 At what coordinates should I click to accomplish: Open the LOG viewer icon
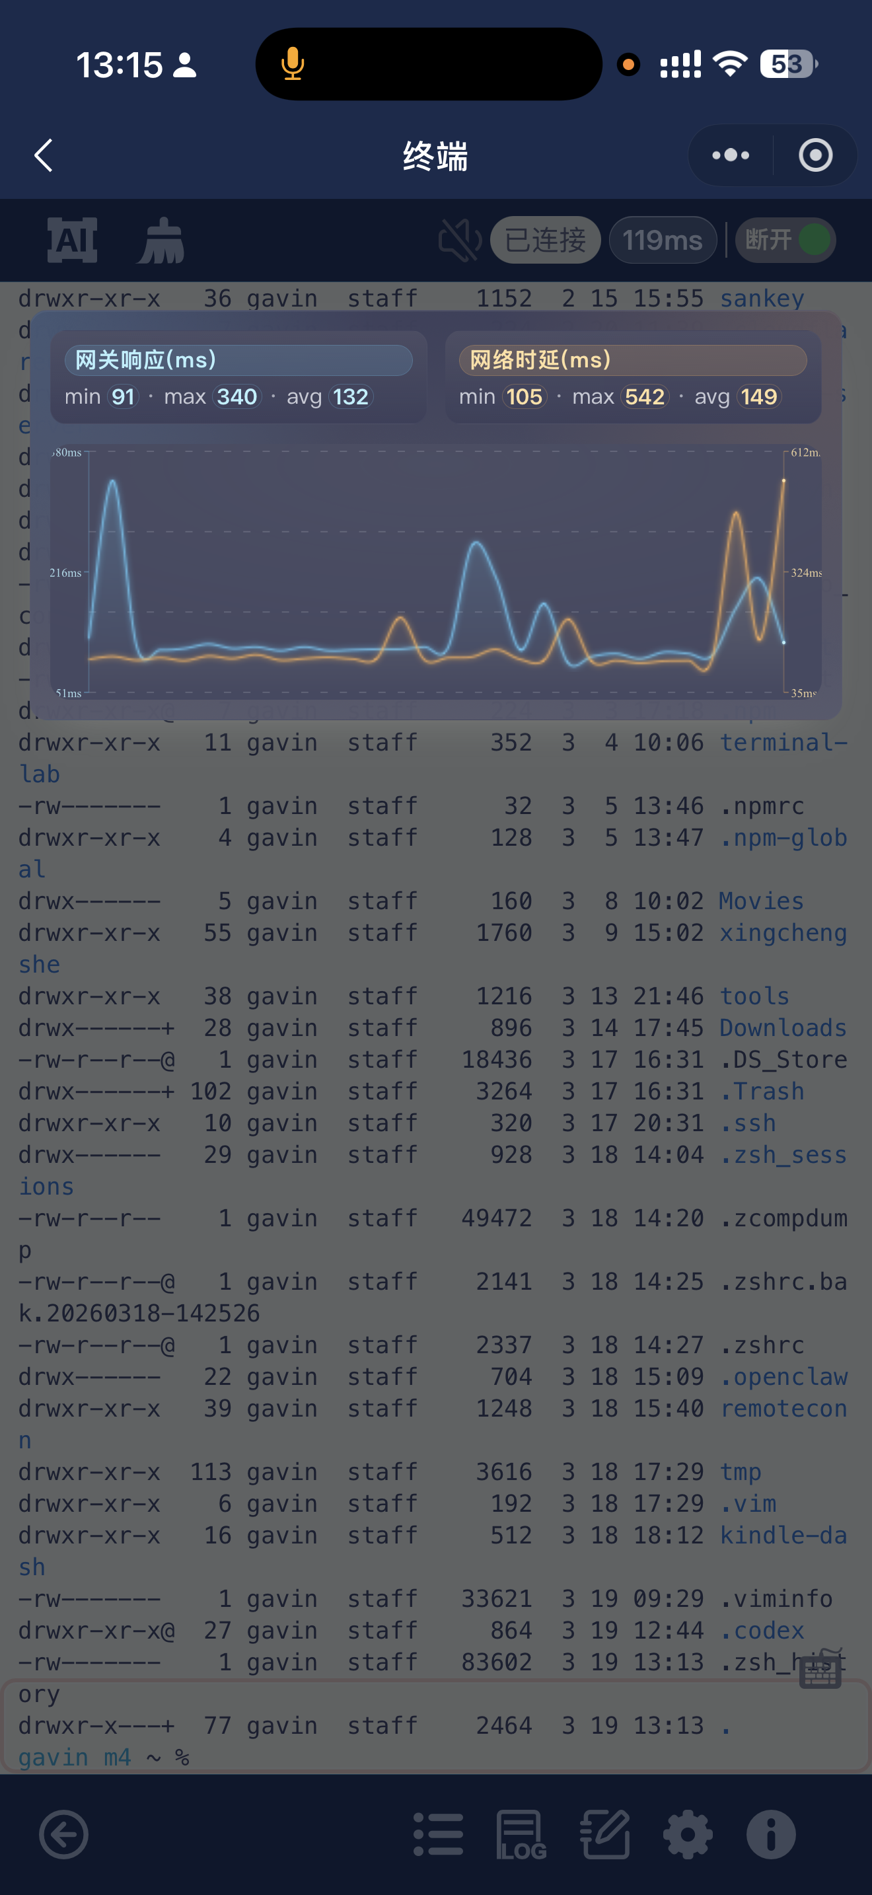point(521,1834)
